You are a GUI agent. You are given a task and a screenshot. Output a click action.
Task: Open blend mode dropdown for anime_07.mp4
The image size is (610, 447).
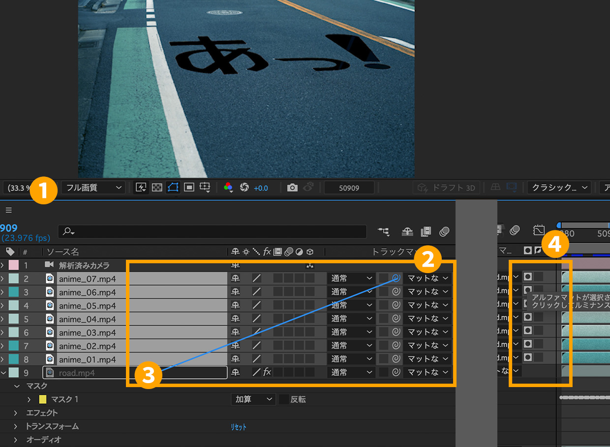352,278
